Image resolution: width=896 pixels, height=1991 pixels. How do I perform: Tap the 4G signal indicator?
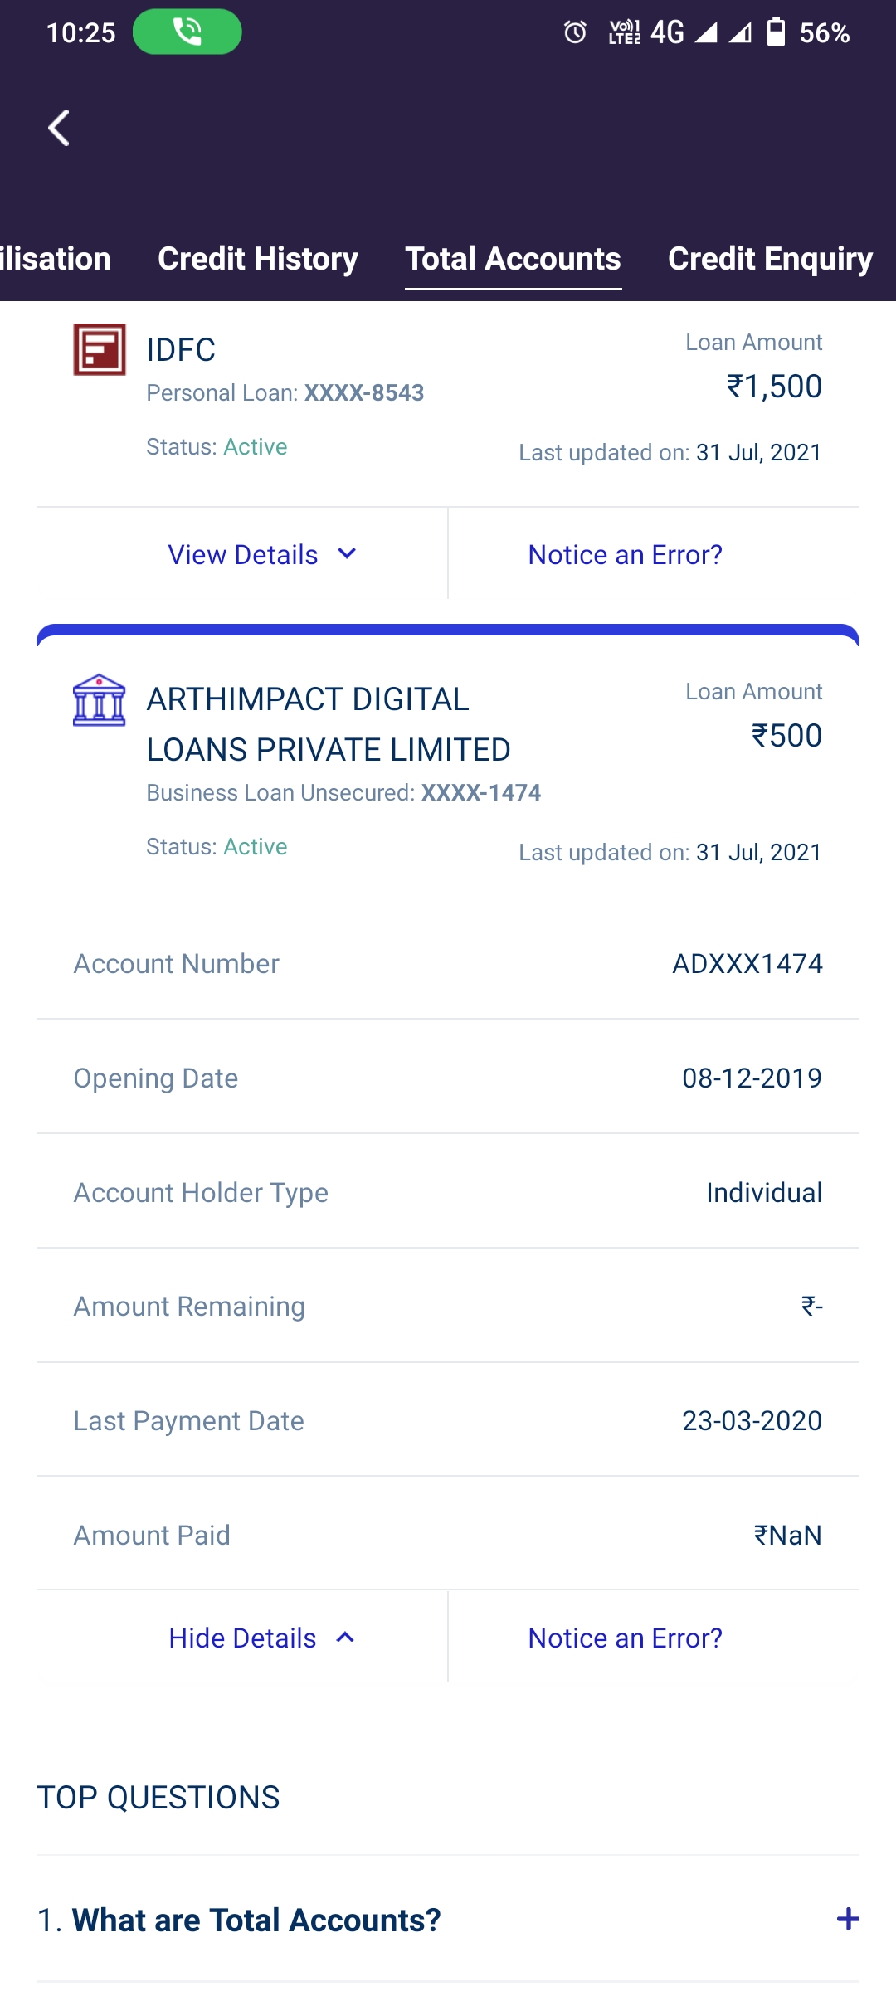(x=668, y=32)
